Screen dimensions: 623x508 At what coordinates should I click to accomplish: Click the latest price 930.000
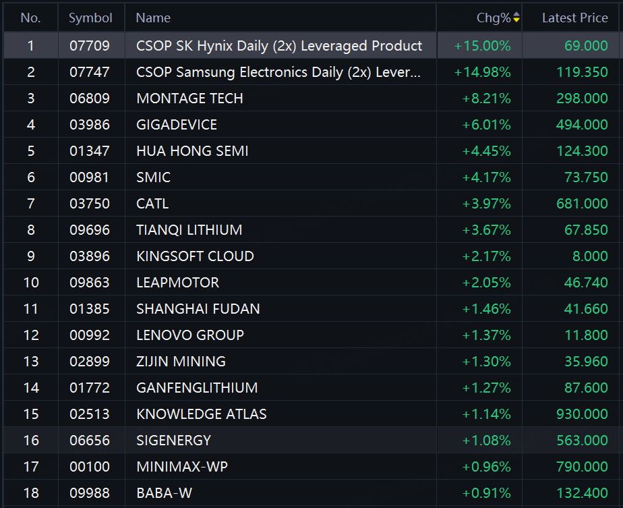pyautogui.click(x=582, y=414)
